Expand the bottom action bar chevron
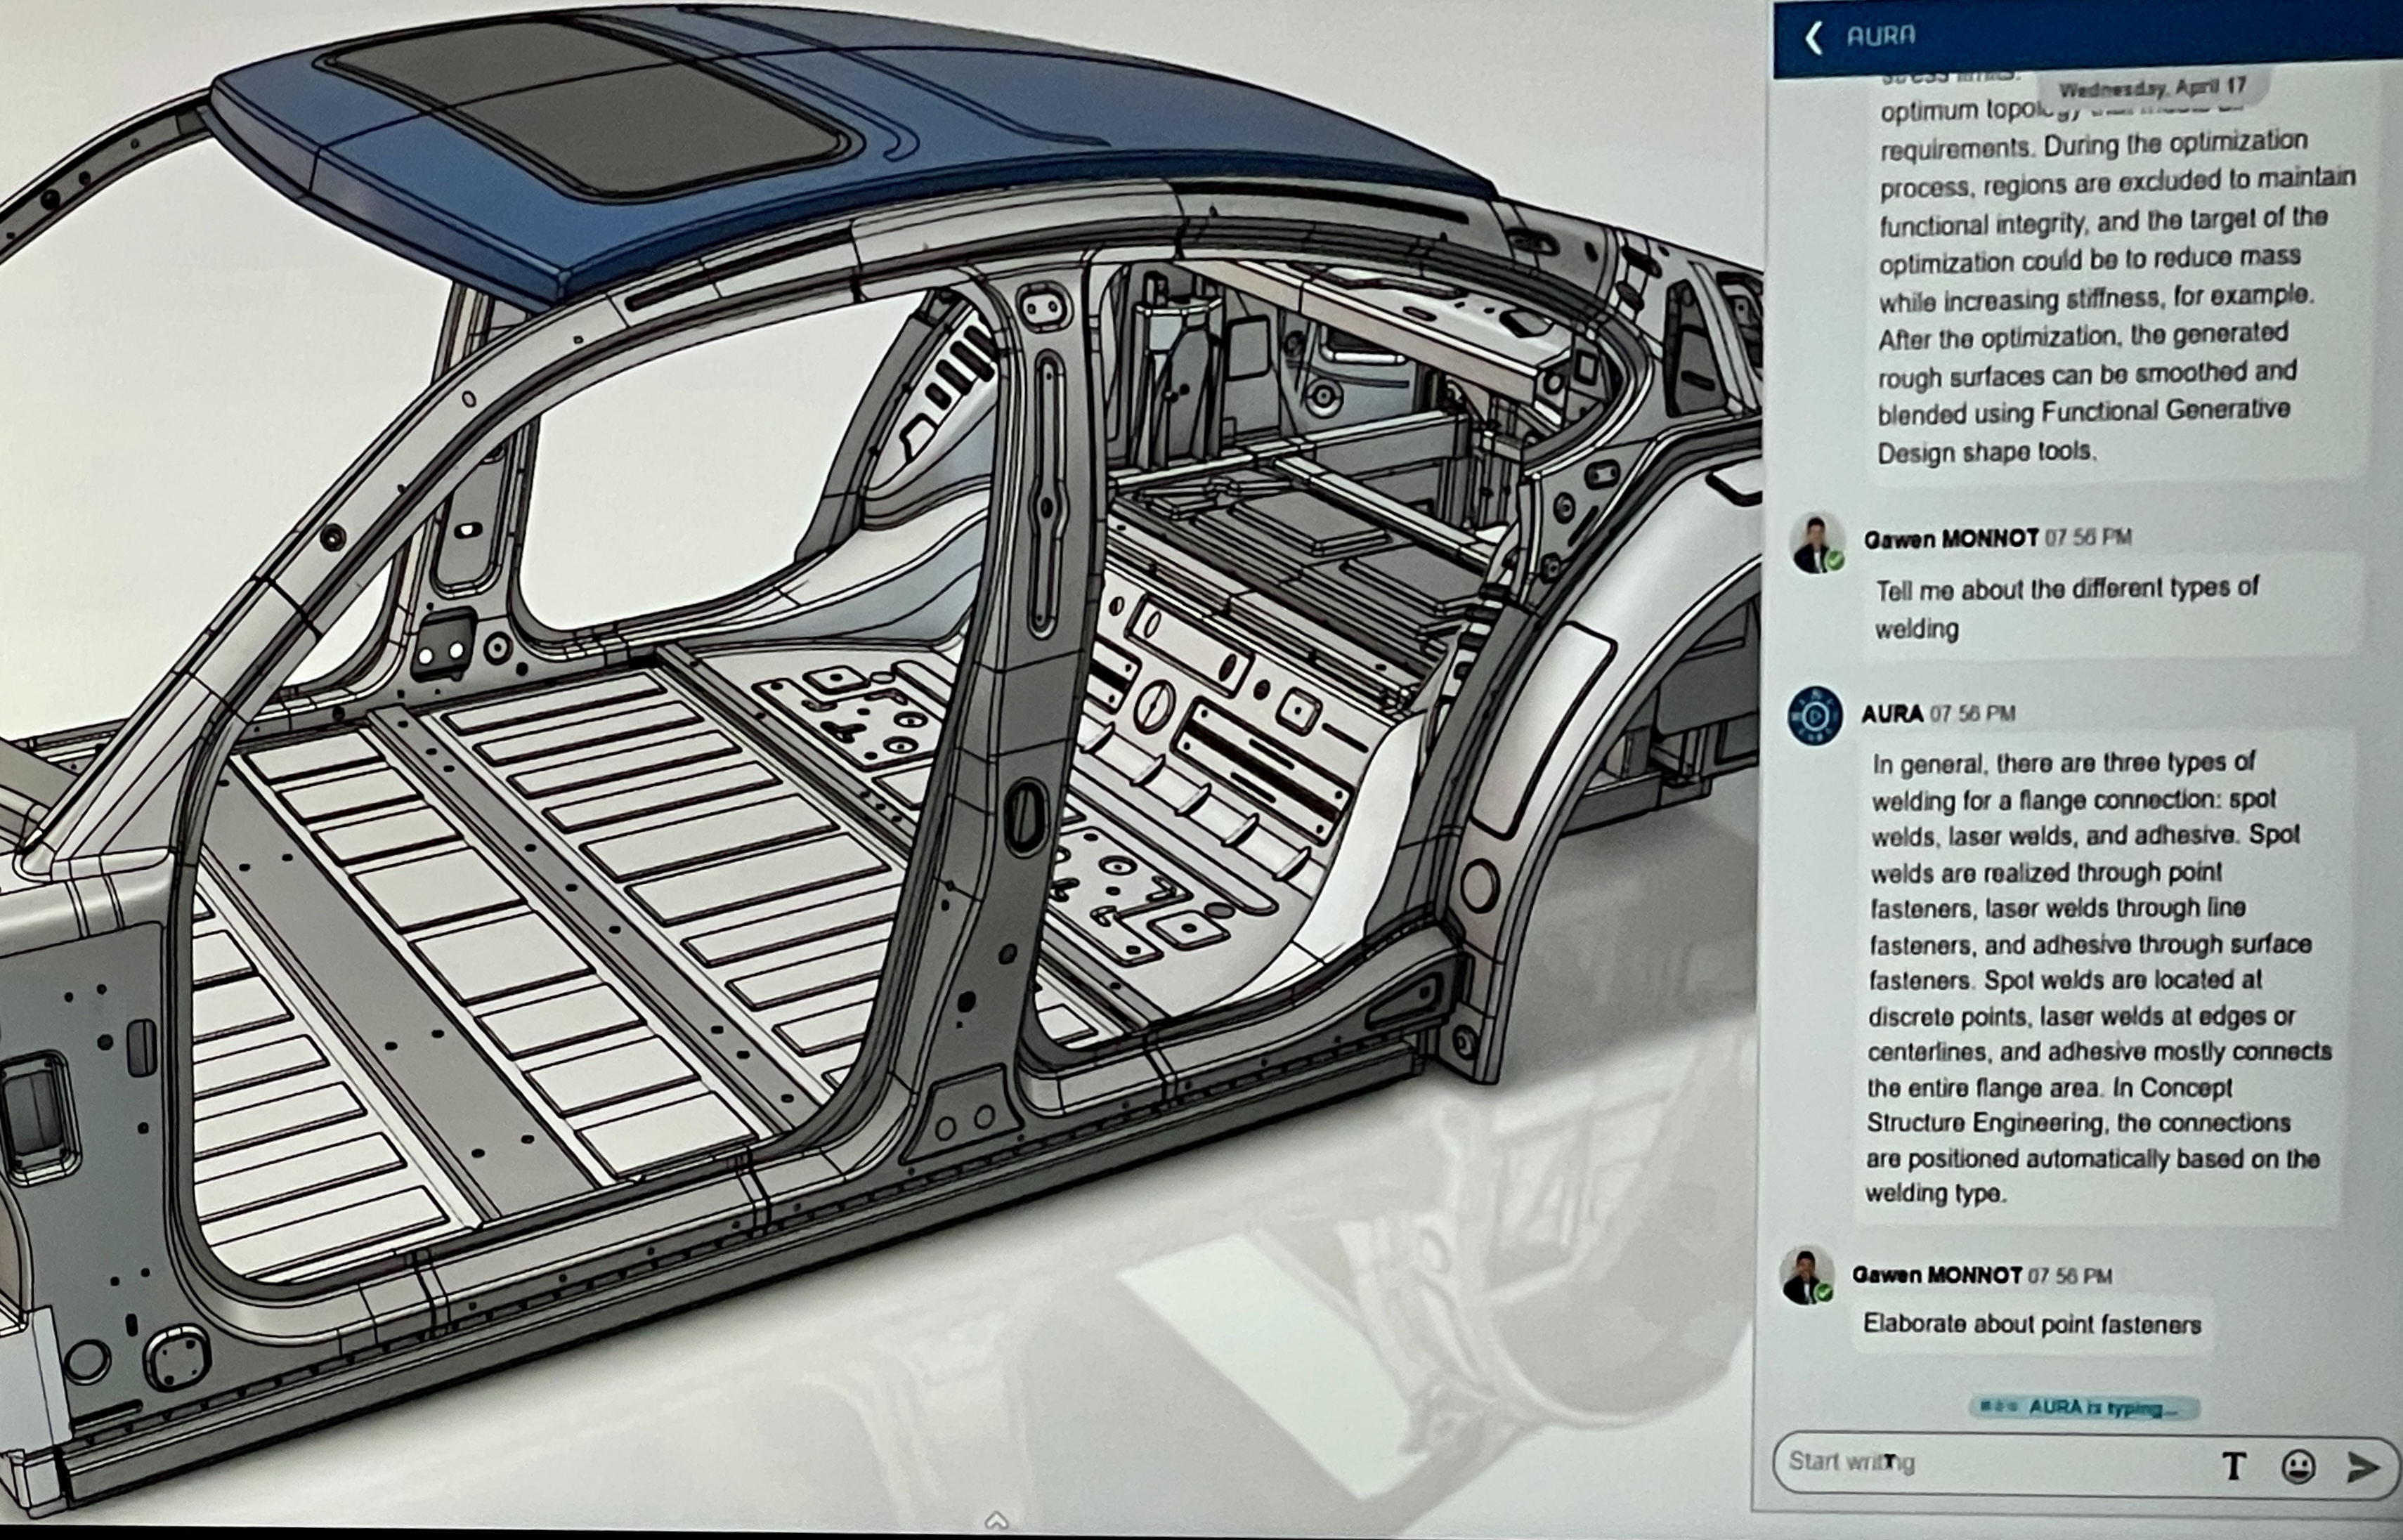Screen dimensions: 2403x1540 995,1521
